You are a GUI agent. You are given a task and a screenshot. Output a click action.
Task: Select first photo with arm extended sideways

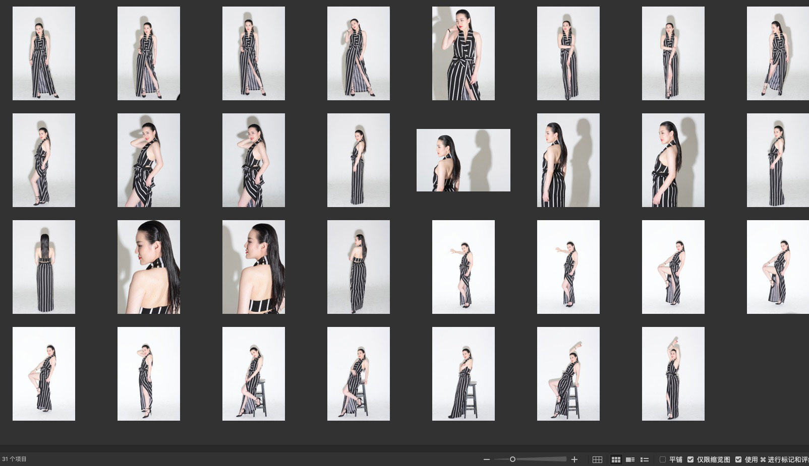tap(463, 267)
